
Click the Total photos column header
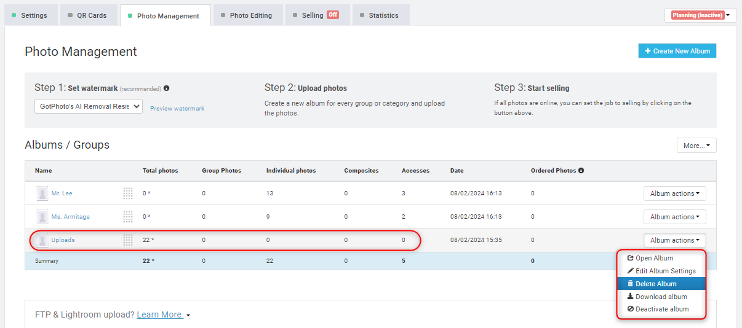click(x=160, y=170)
